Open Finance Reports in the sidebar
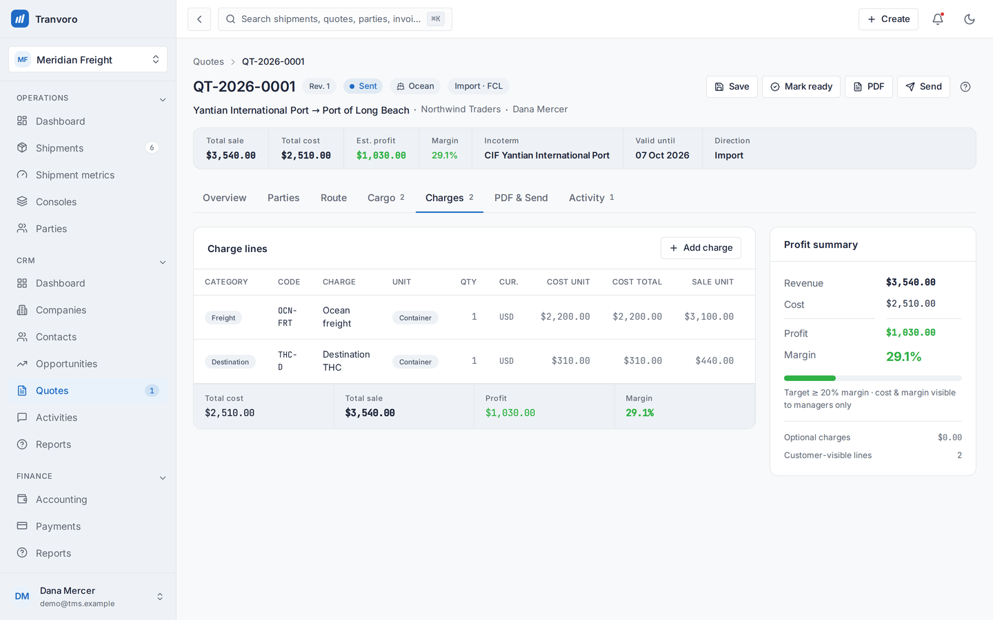This screenshot has height=620, width=993. point(88,553)
